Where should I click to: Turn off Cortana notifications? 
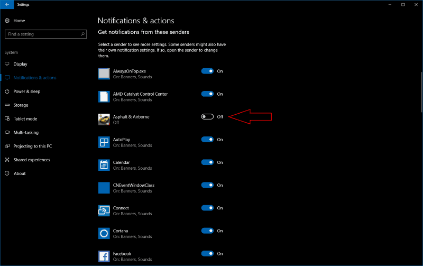coord(207,231)
